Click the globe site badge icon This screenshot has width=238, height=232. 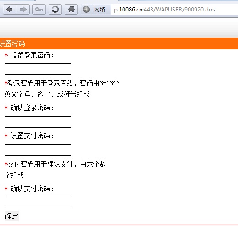click(86, 10)
